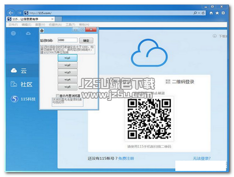Open the 收藏夹(A) menu
This screenshot has width=234, height=177.
tap(55, 24)
